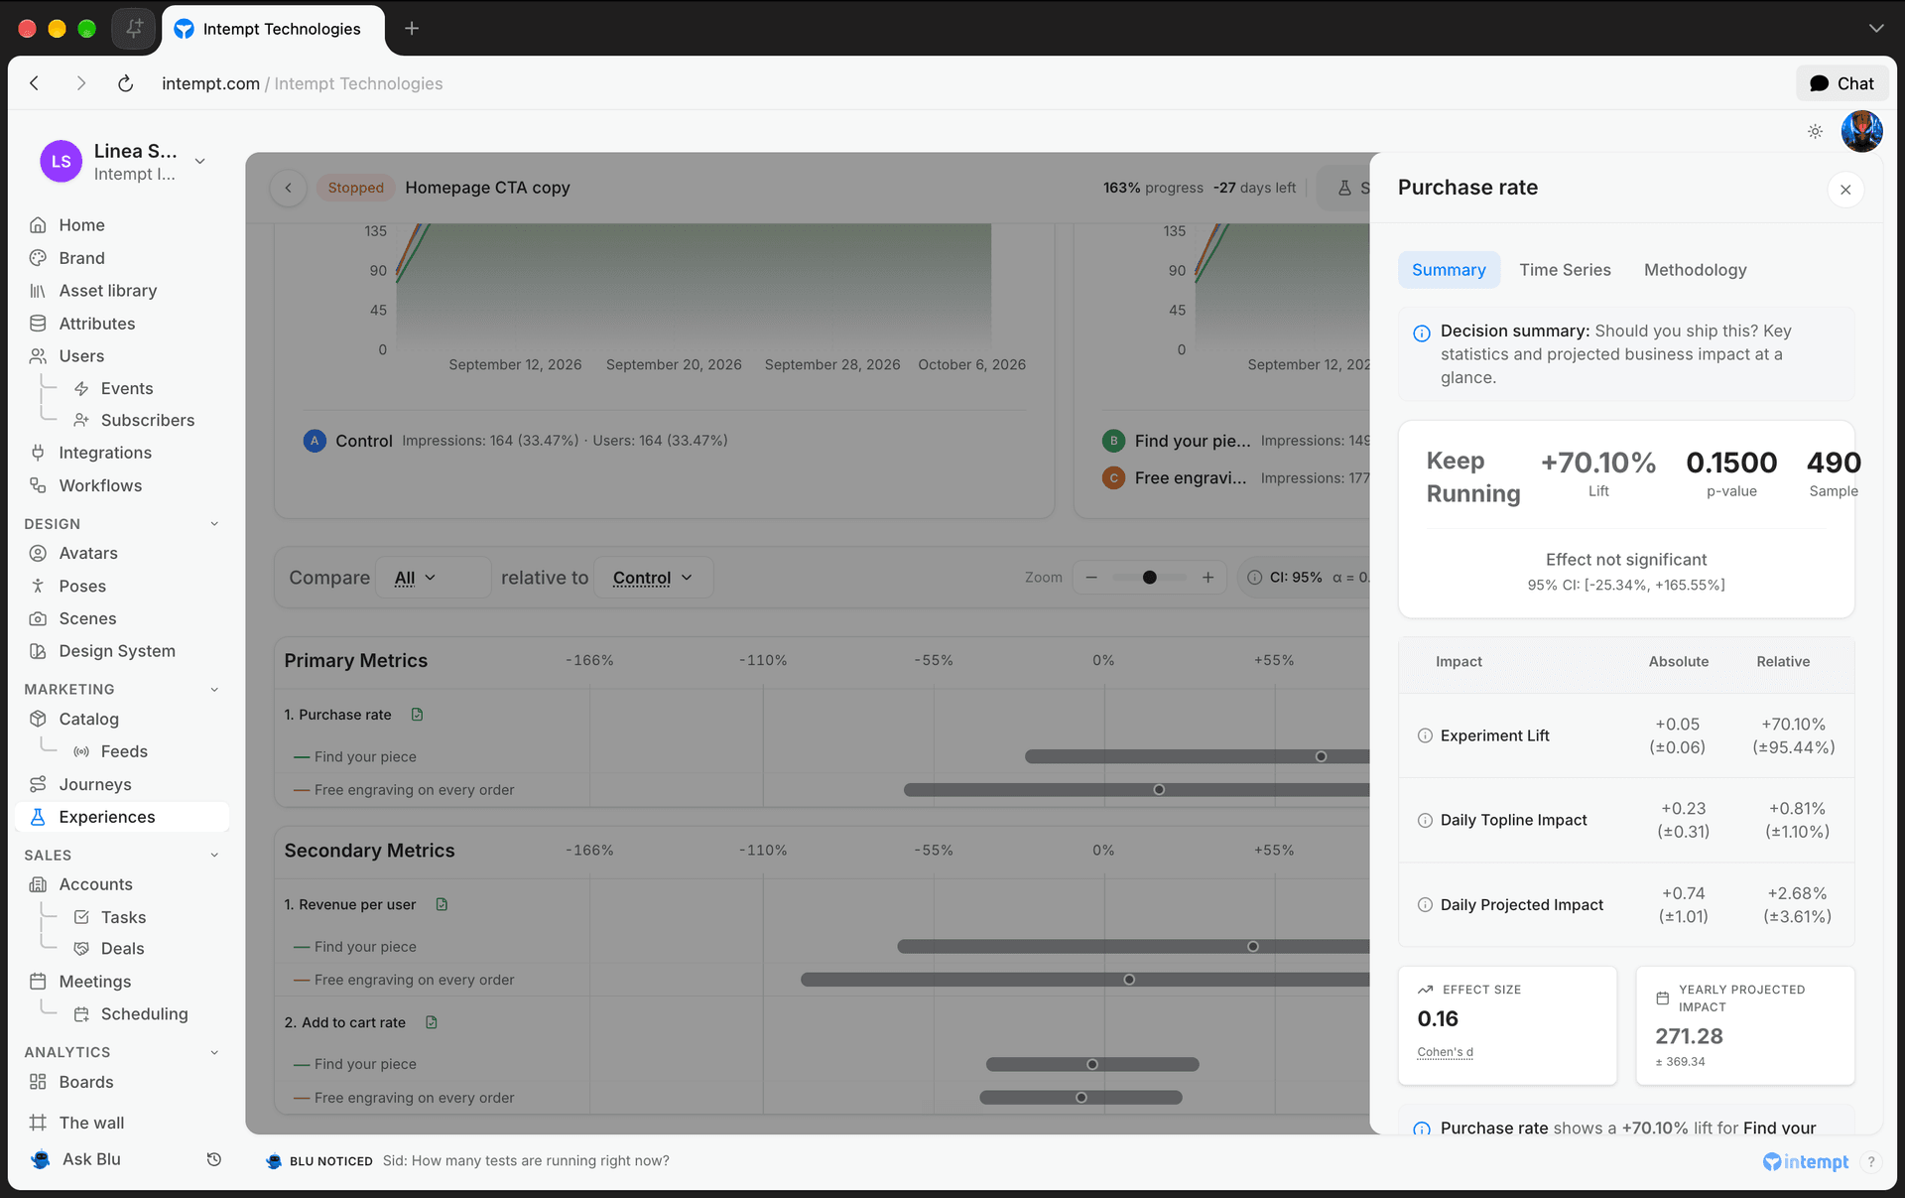Open the relative to Control dropdown
Image resolution: width=1905 pixels, height=1198 pixels.
tap(653, 578)
